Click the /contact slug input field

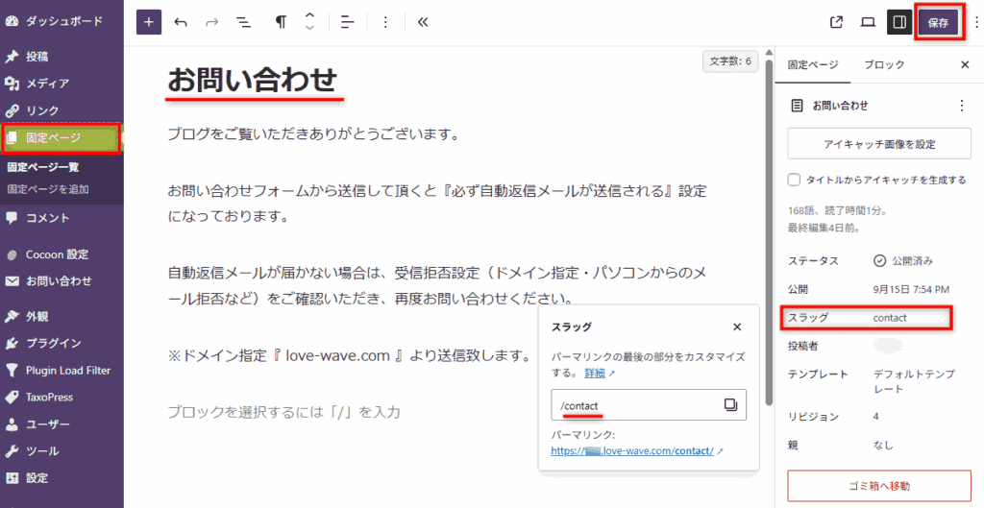[636, 405]
